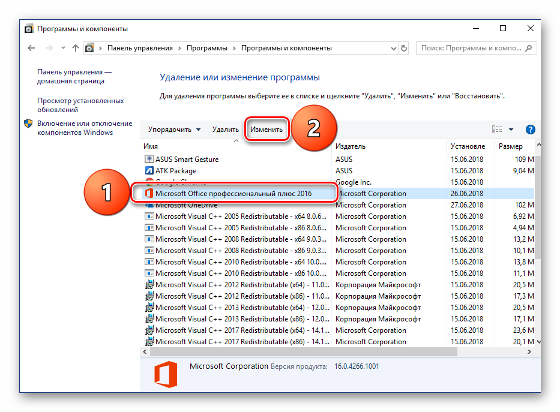Open the Упорядочить dropdown menu
Screen dimensions: 560x412
174,130
